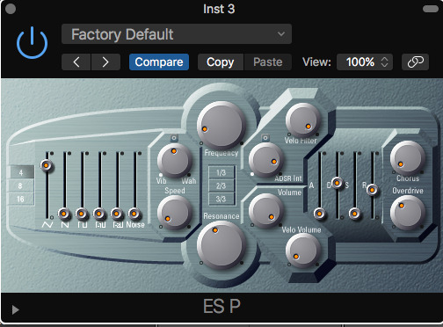This screenshot has width=443, height=327.
Task: Click the Paste button
Action: (x=268, y=62)
